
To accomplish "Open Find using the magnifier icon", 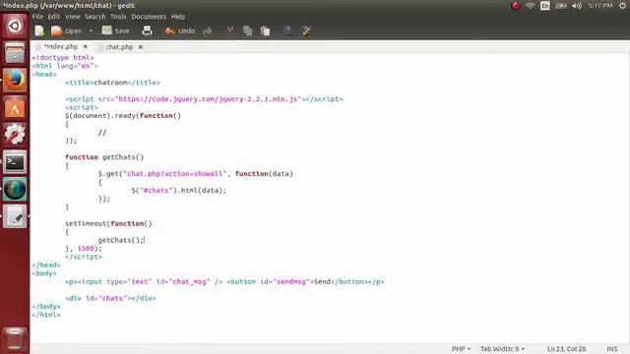I will (288, 30).
